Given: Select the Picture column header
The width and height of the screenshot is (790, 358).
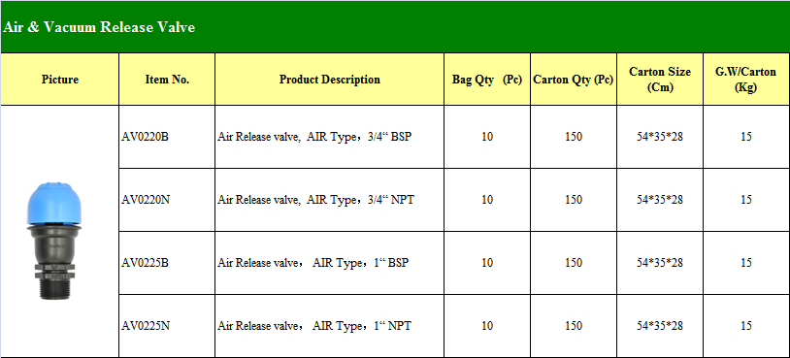Looking at the screenshot, I should (60, 80).
